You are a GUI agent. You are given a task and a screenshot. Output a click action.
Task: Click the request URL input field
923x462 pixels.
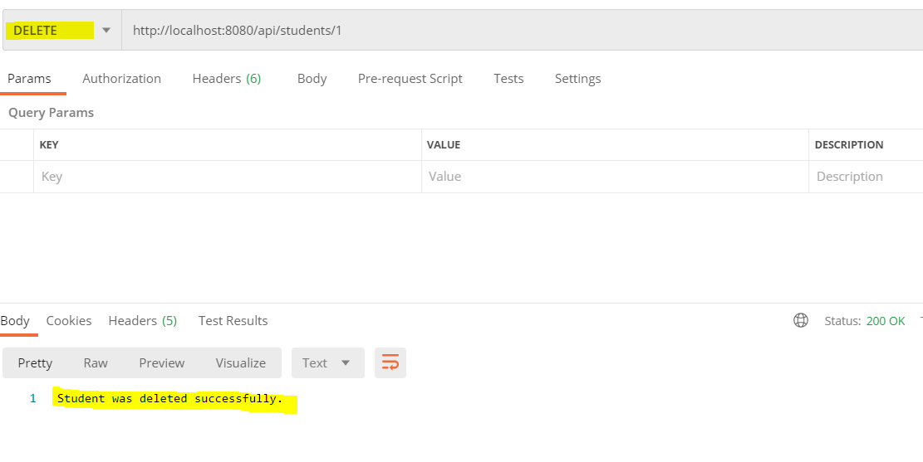pyautogui.click(x=515, y=31)
